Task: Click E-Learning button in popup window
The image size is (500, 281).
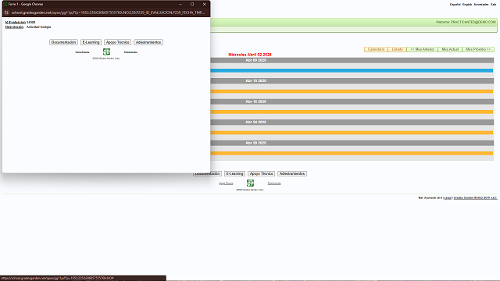Action: pos(91,42)
